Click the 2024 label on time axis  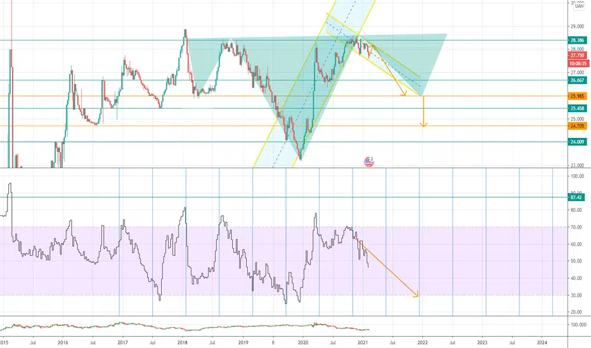point(542,343)
